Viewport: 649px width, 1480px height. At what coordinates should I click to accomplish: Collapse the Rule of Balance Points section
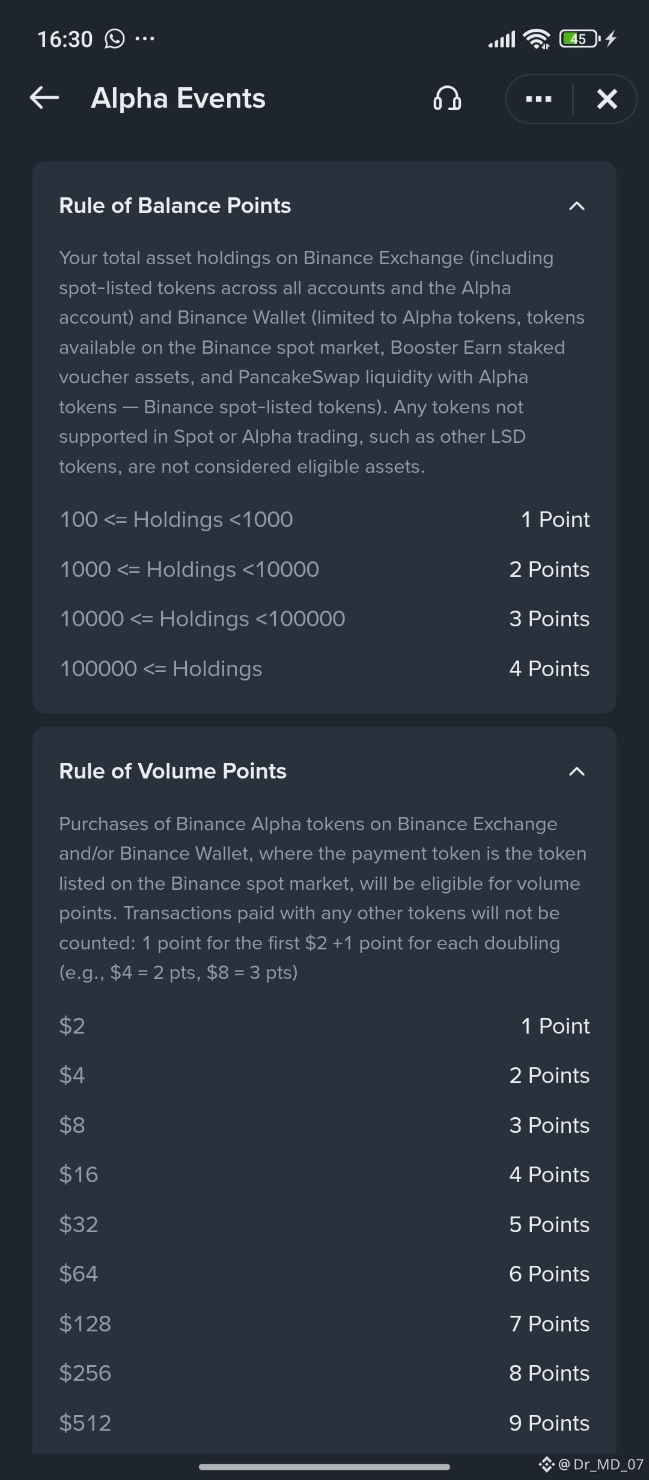[576, 206]
